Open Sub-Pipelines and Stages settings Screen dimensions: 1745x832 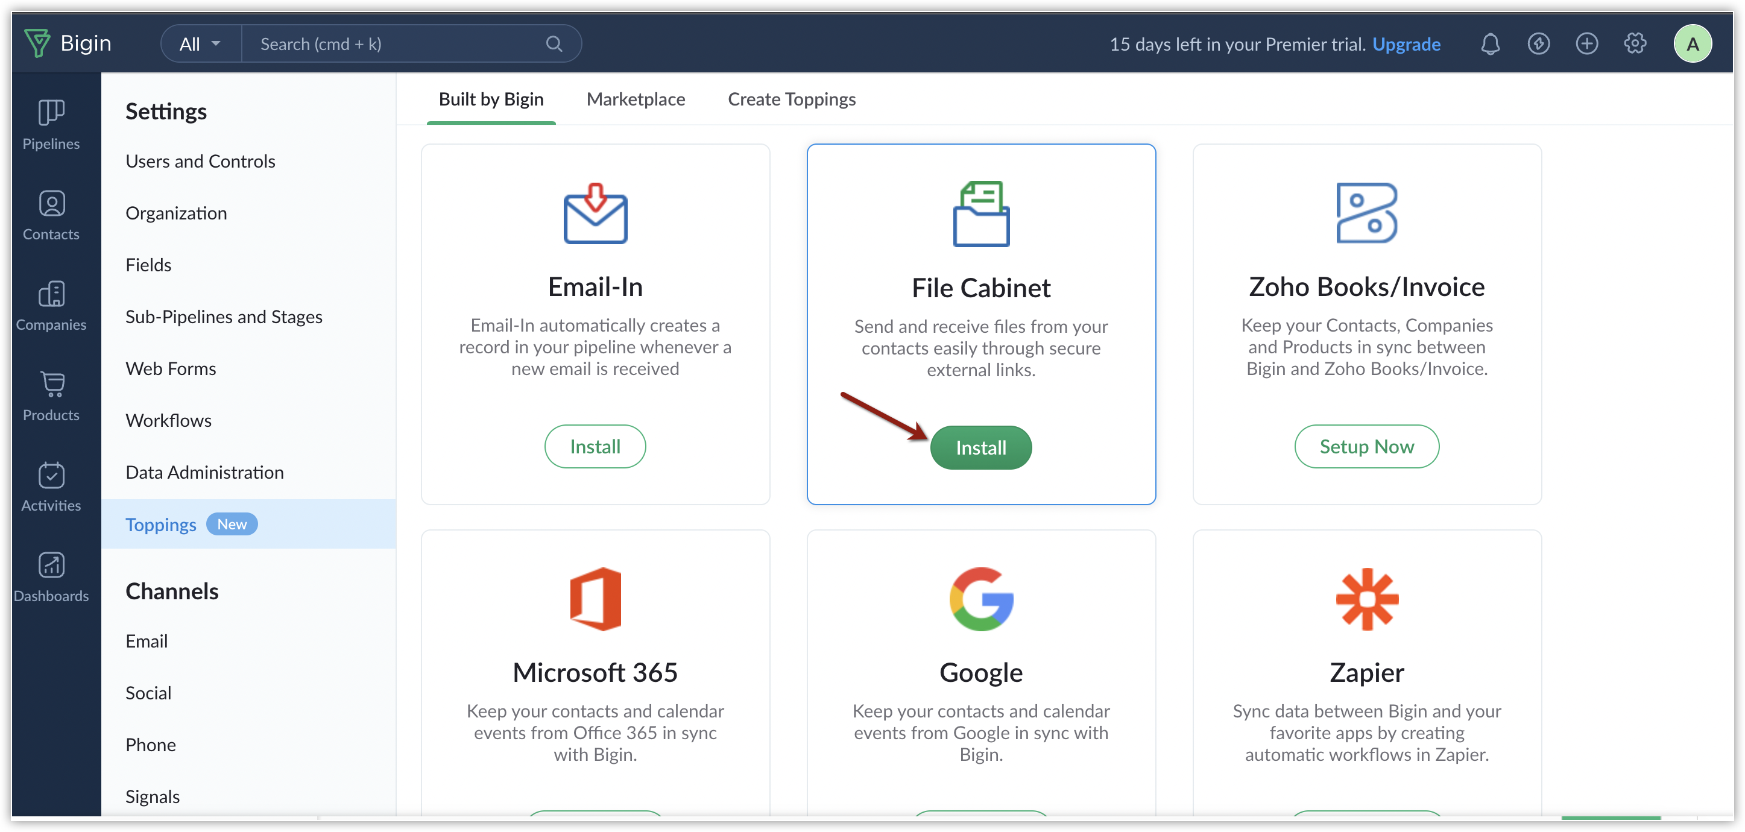pyautogui.click(x=224, y=317)
